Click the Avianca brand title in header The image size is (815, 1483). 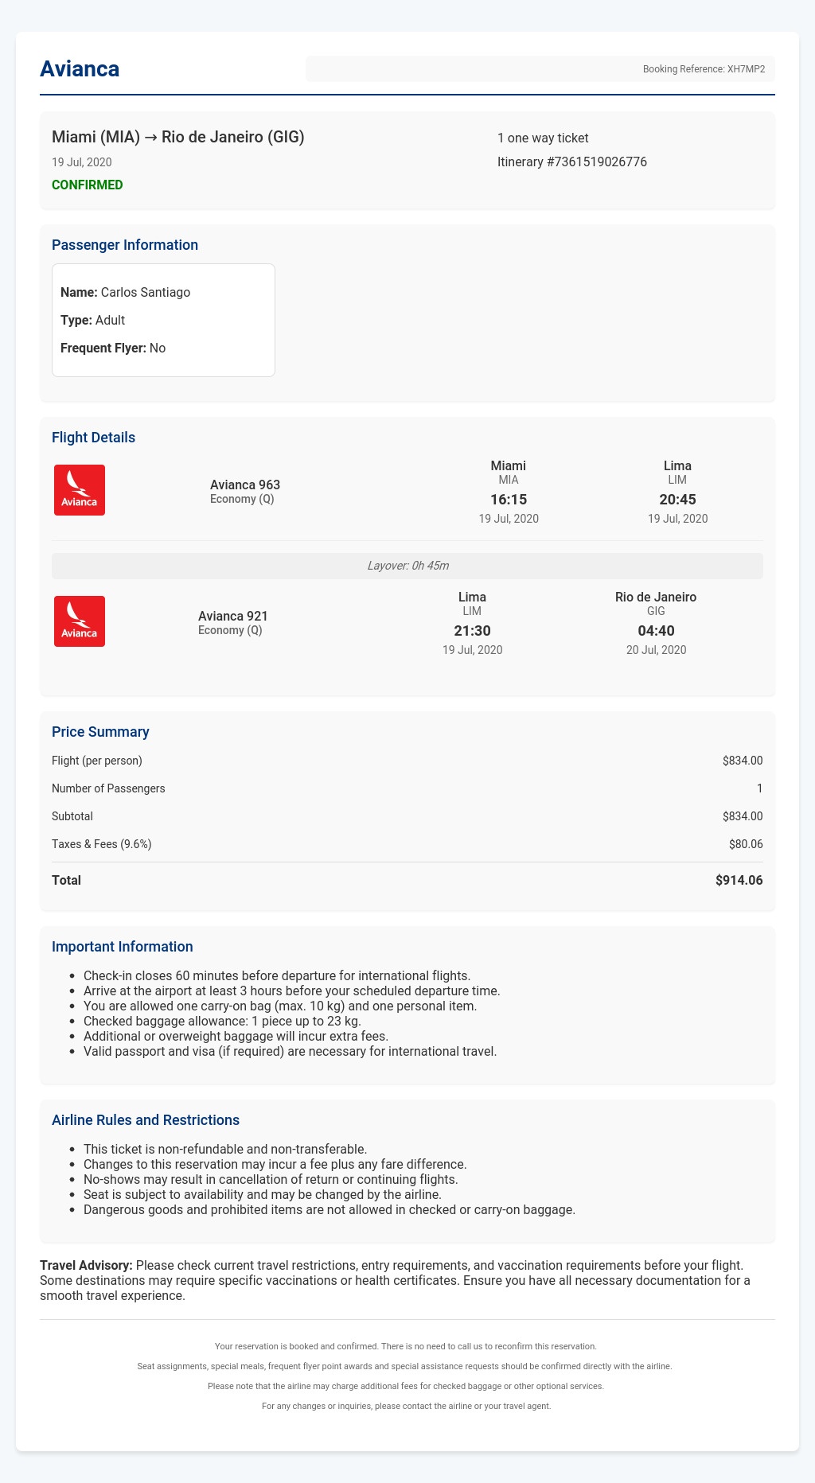coord(80,69)
